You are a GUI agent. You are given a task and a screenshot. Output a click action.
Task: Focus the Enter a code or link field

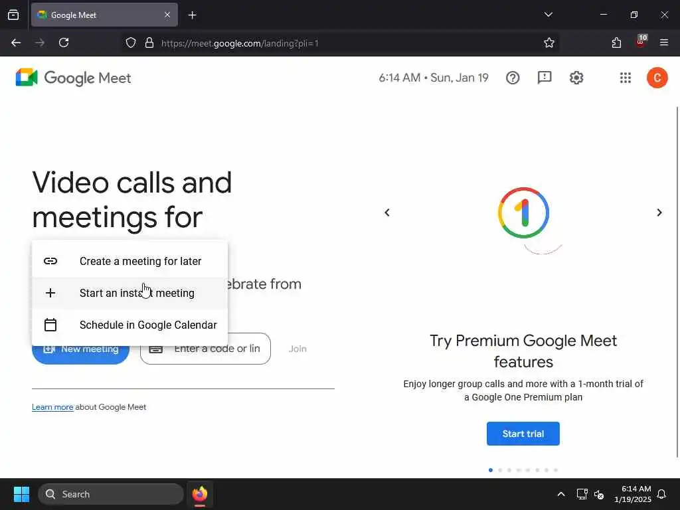pos(205,349)
